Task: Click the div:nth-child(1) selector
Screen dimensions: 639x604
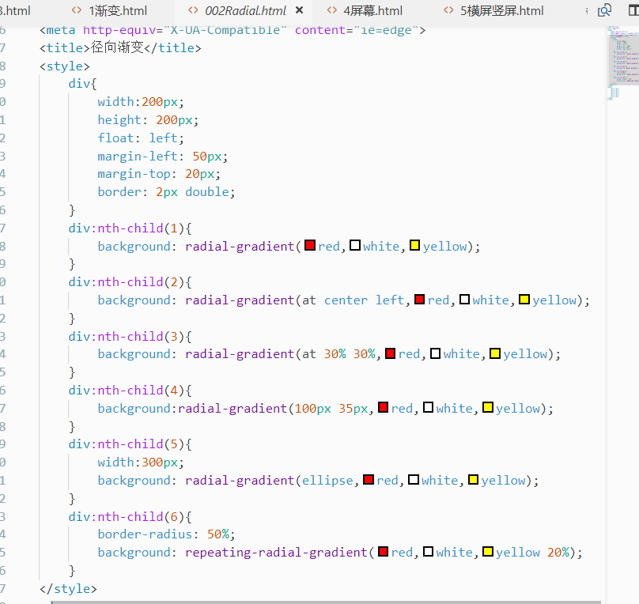Action: (126, 228)
